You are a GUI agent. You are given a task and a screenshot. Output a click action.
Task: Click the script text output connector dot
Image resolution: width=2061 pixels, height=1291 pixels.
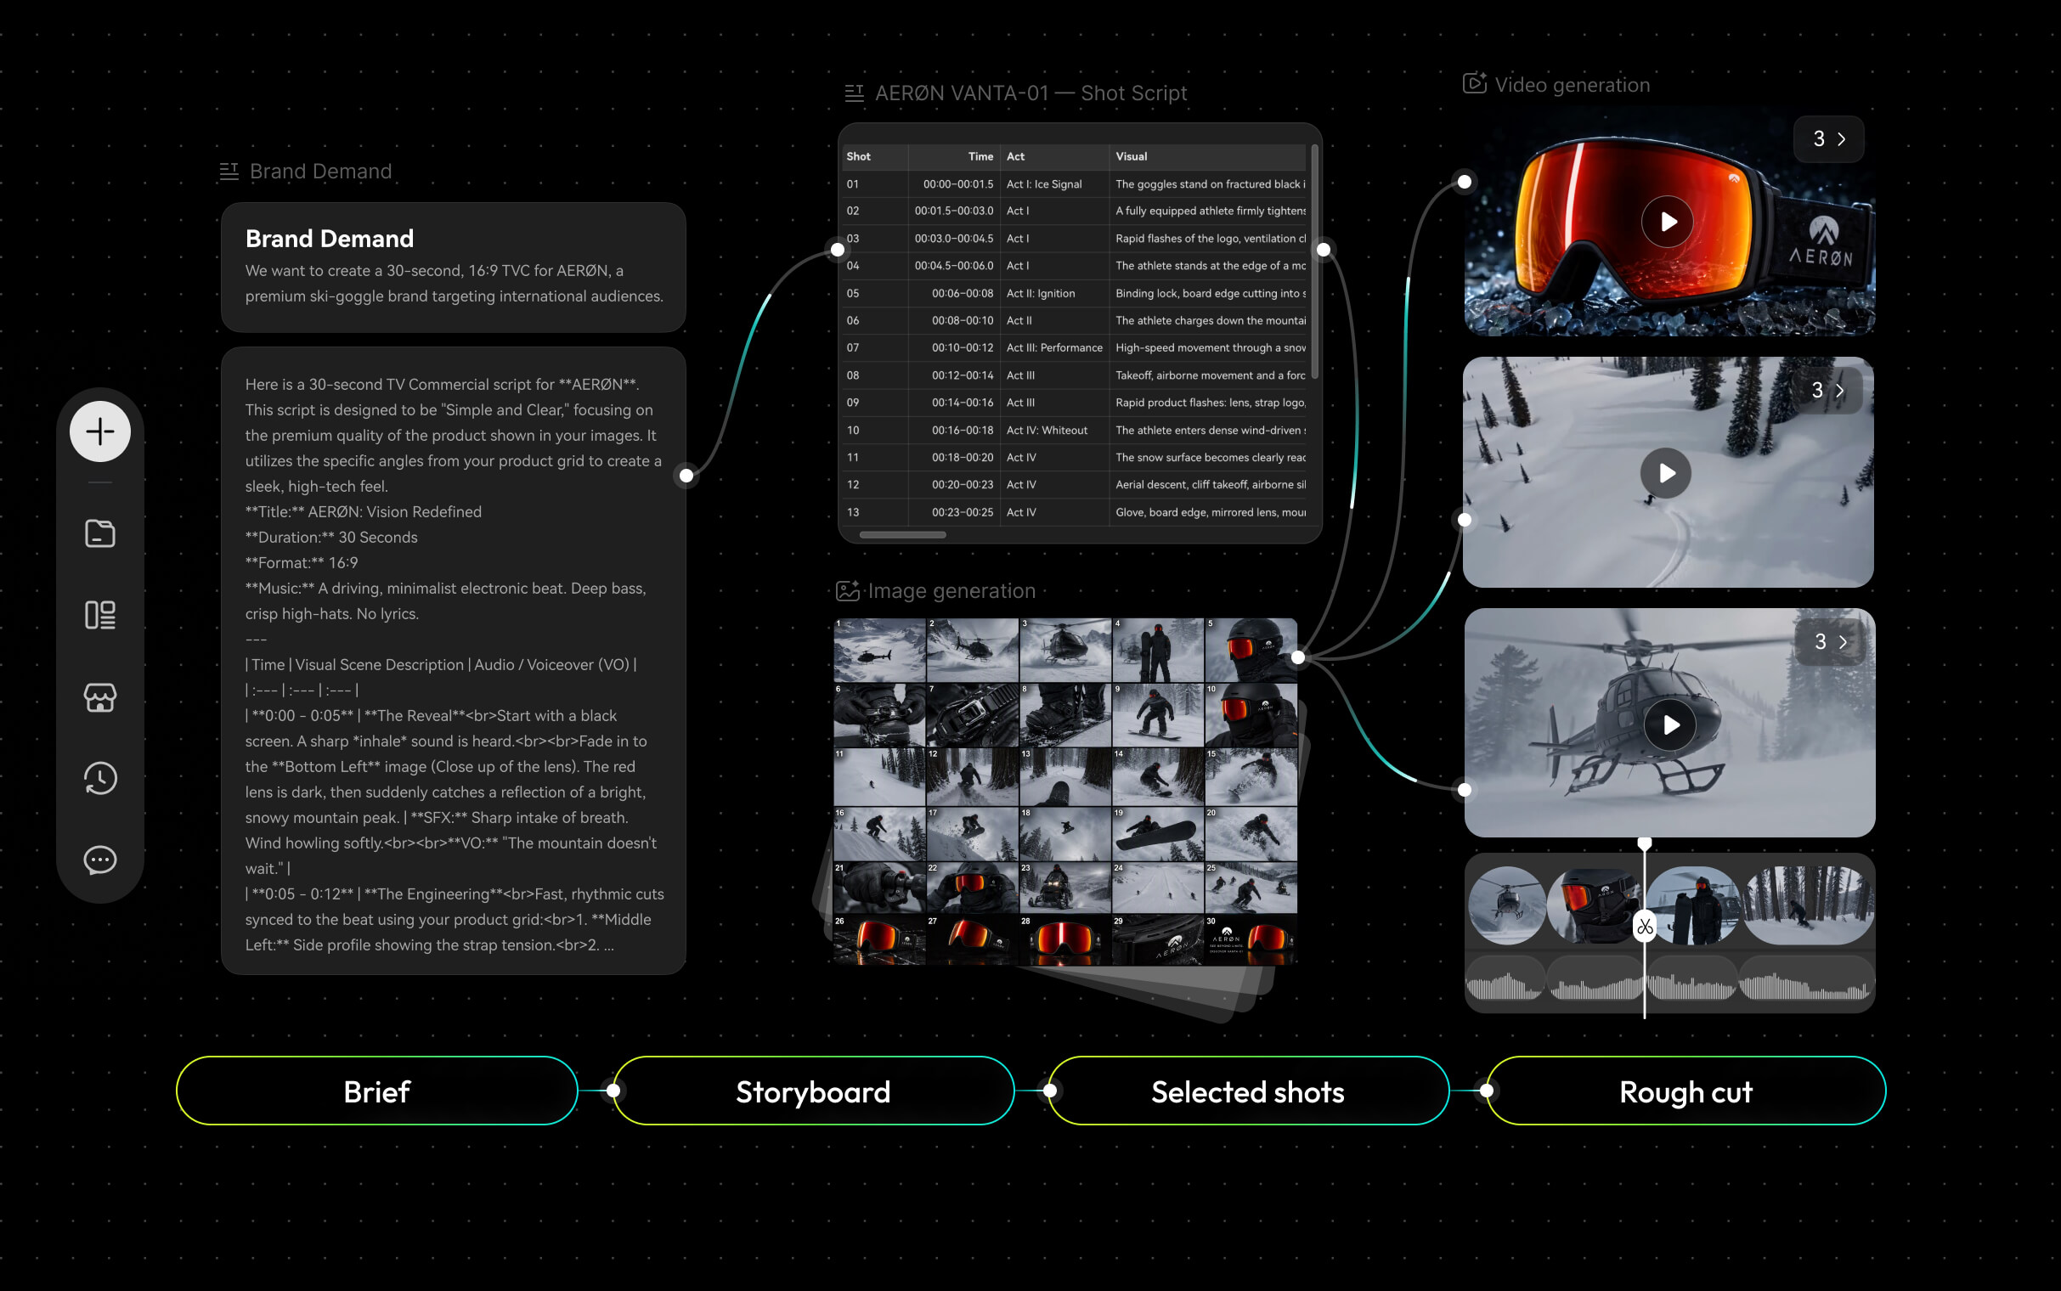point(686,476)
